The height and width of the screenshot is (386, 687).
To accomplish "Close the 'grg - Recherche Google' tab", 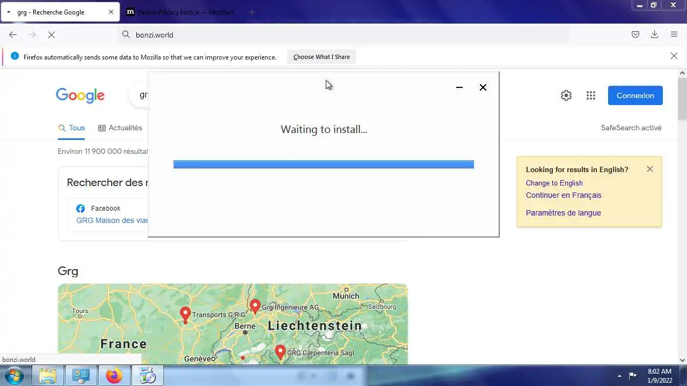I will pos(111,12).
